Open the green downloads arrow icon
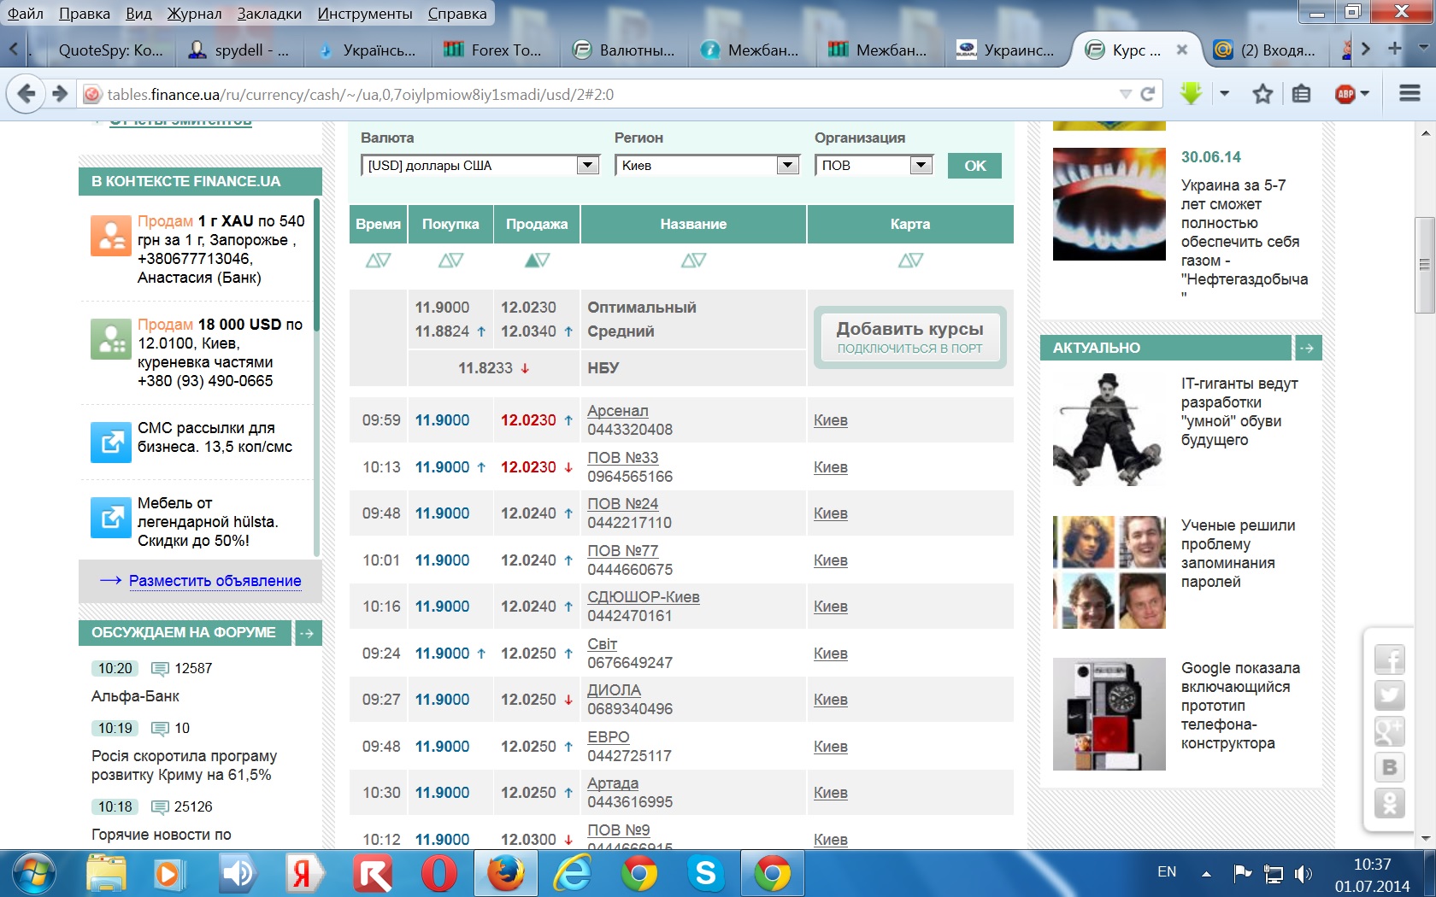Viewport: 1436px width, 897px height. click(1191, 93)
